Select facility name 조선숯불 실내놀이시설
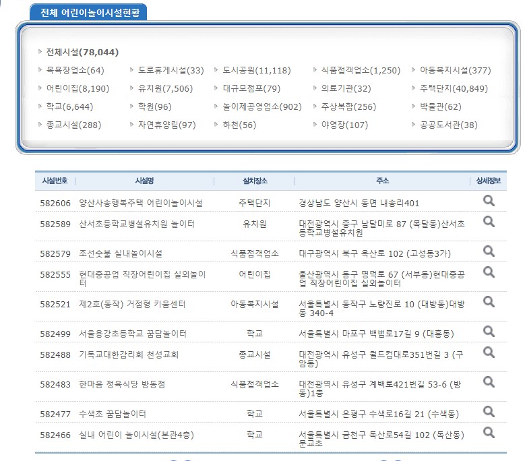The image size is (525, 461). [x=121, y=253]
